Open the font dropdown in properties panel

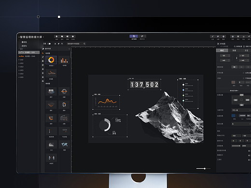(x=241, y=110)
